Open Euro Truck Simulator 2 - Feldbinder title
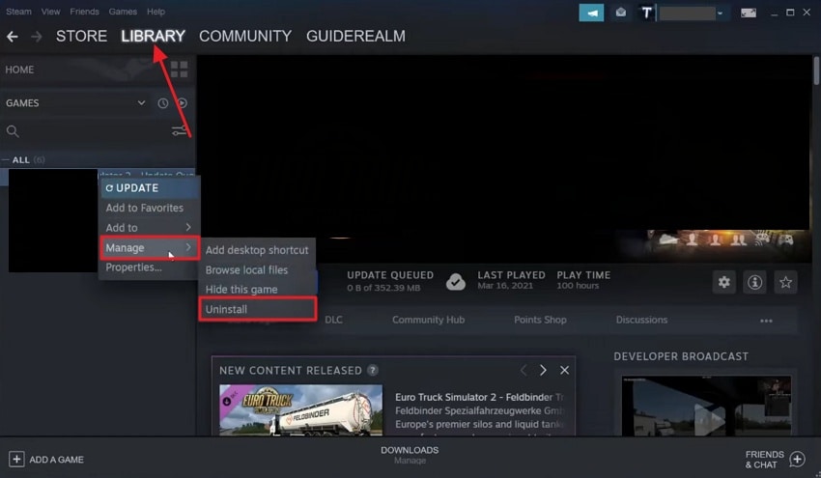 [479, 398]
